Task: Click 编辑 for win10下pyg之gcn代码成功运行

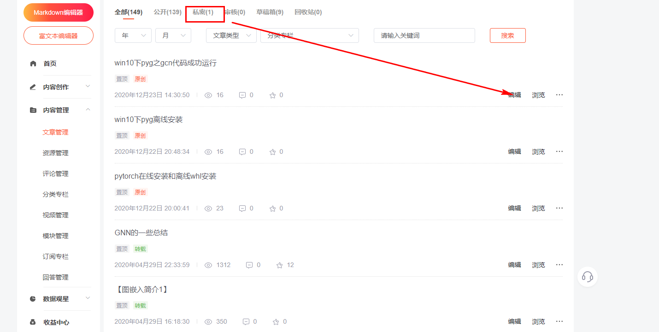Action: 515,95
